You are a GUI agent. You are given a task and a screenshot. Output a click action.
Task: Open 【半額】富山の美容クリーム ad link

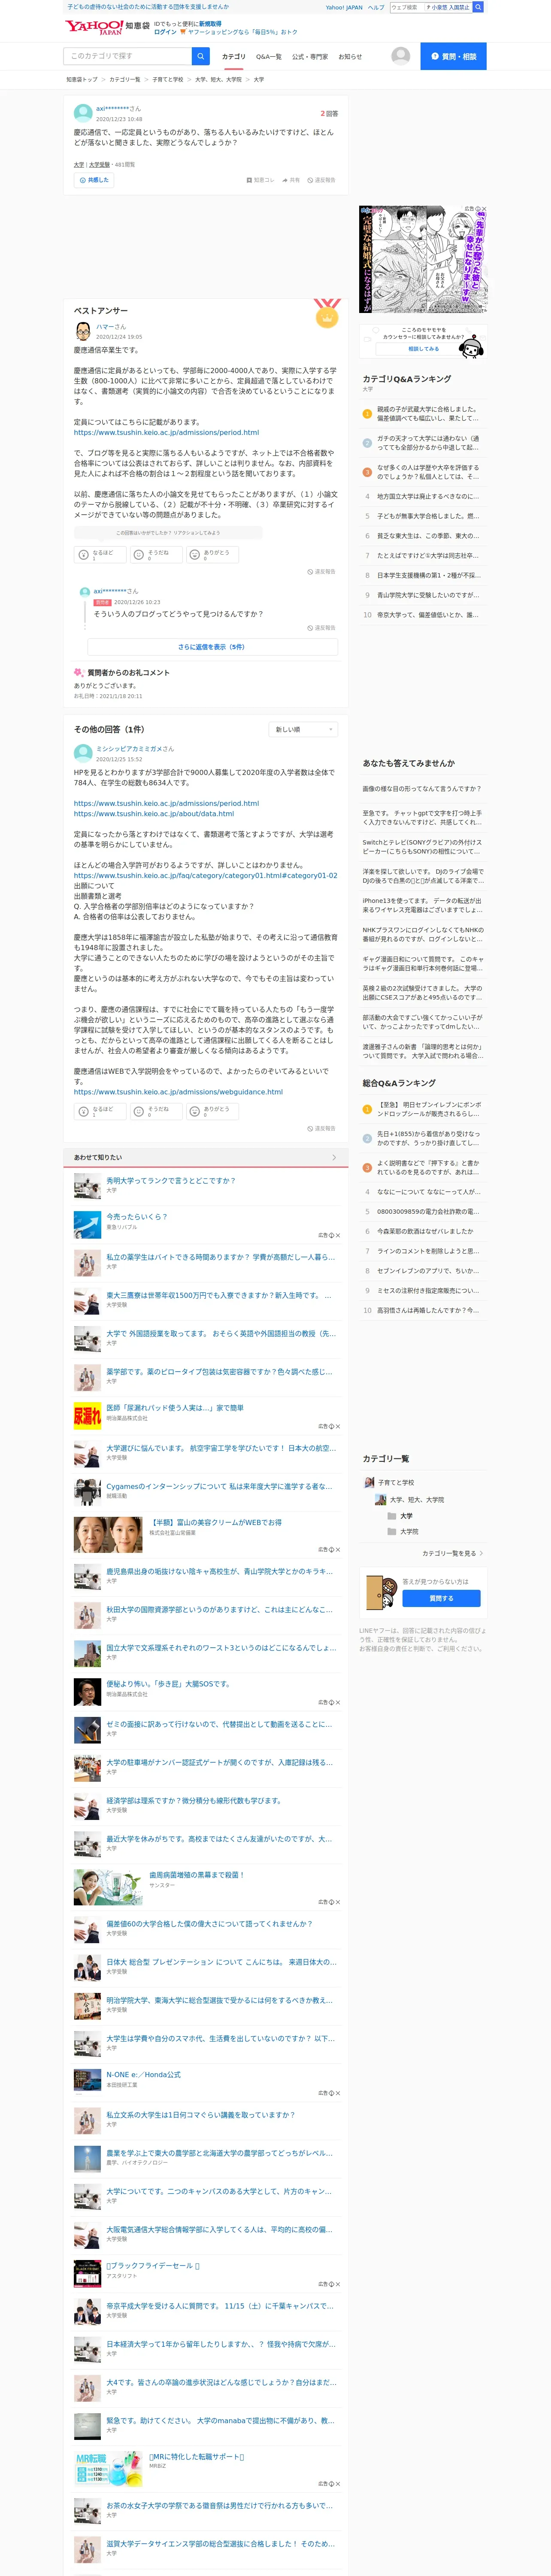point(216,1522)
